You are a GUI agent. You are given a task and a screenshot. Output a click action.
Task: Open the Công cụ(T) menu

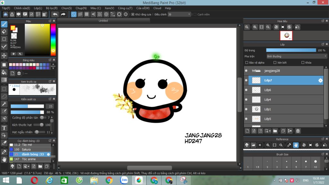click(x=125, y=8)
